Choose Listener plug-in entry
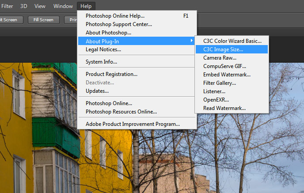304x193 pixels. point(232,91)
